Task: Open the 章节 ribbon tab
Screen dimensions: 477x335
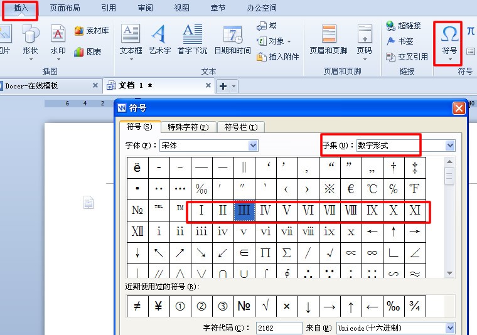Action: coord(218,8)
